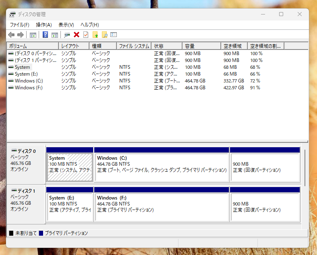Click the ディスク 1 disk label panel
317x255 pixels.
26,203
